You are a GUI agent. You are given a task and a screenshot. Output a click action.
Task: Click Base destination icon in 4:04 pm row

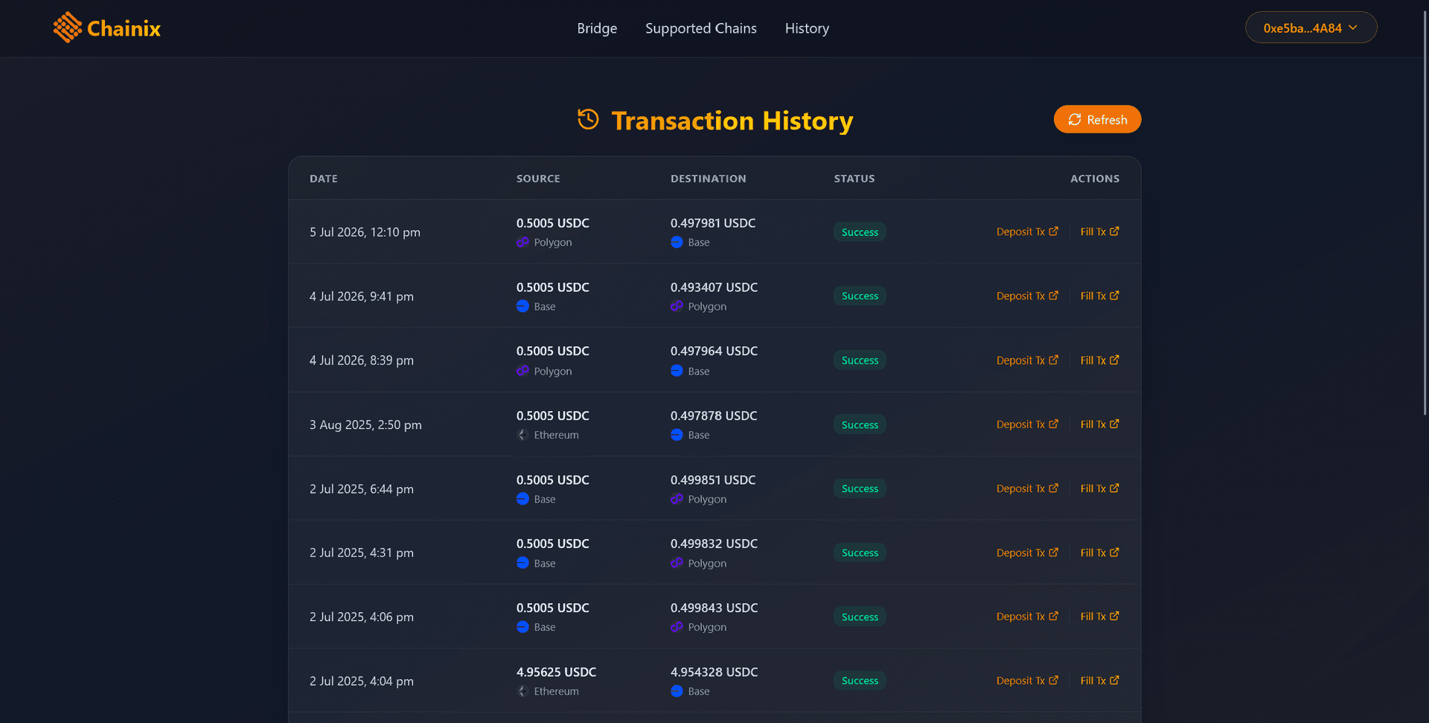pyautogui.click(x=677, y=691)
